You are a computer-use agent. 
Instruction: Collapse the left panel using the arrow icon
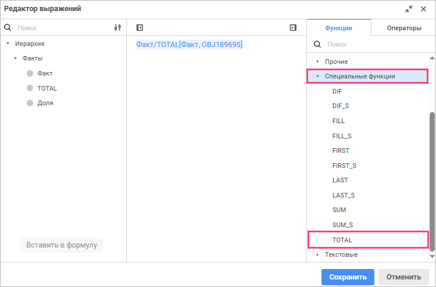140,27
